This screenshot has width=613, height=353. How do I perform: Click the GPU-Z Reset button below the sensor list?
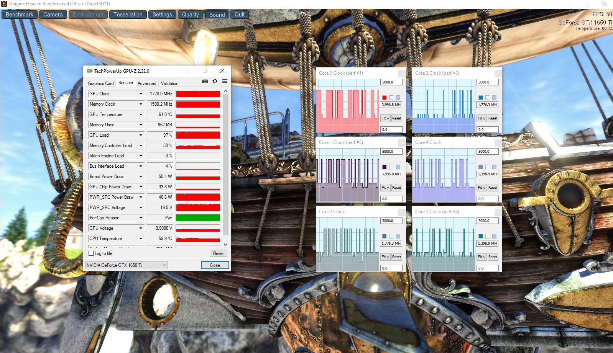(x=218, y=253)
